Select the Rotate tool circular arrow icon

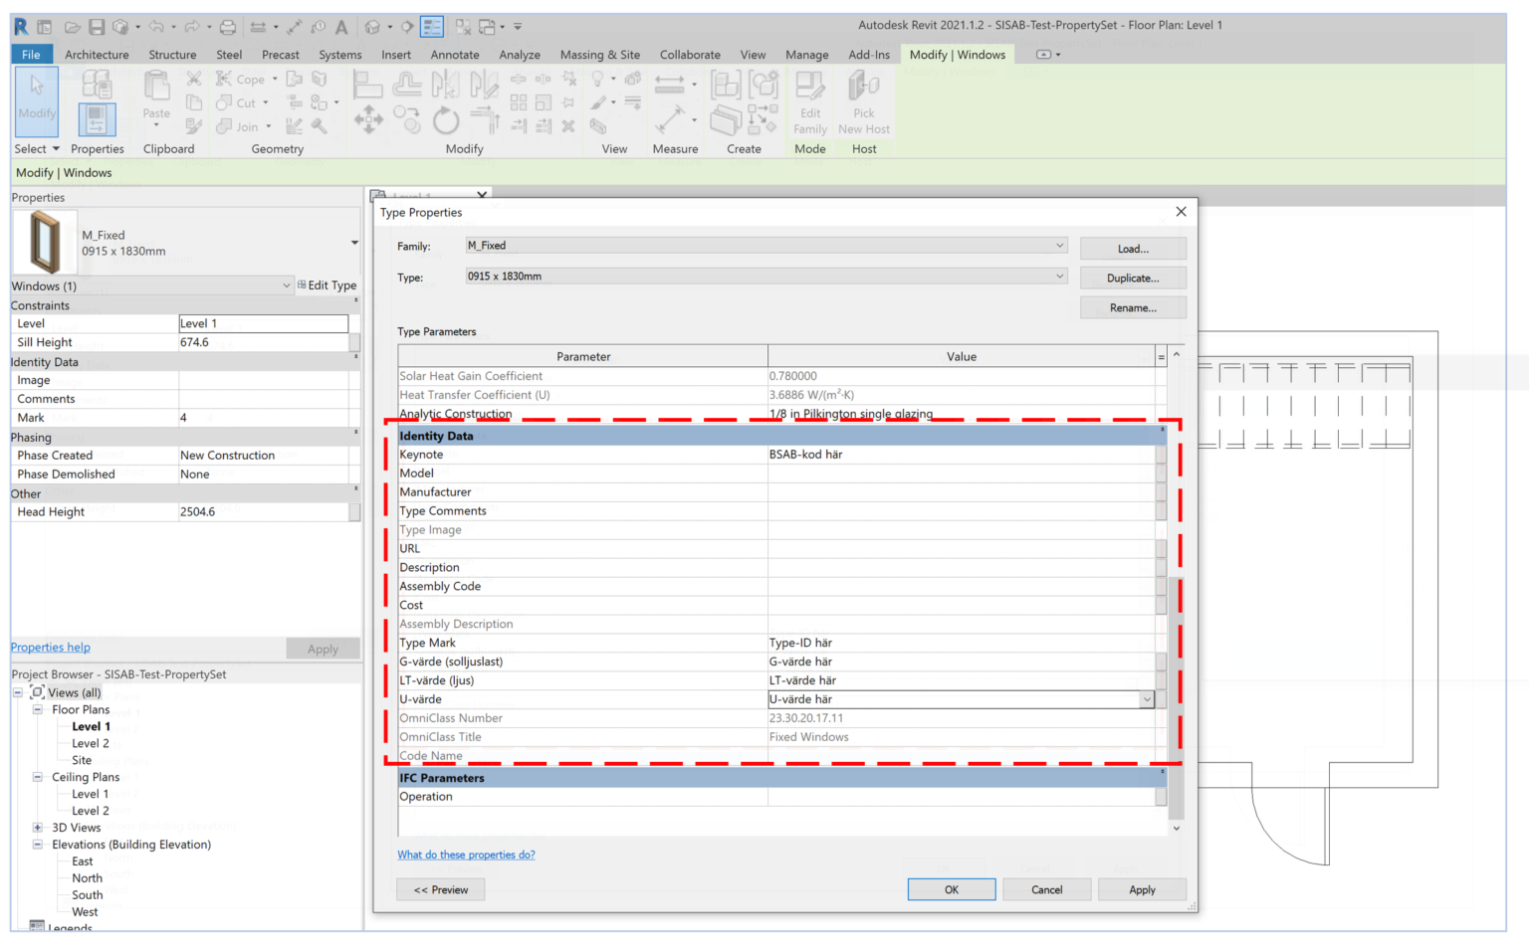446,119
